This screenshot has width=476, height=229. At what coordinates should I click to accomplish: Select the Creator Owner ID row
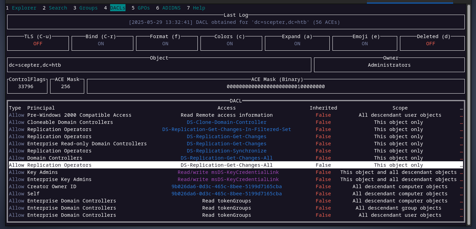coord(51,186)
